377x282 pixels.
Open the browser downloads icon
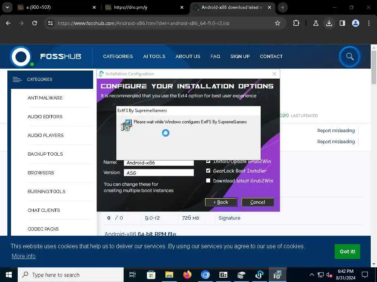tap(329, 23)
